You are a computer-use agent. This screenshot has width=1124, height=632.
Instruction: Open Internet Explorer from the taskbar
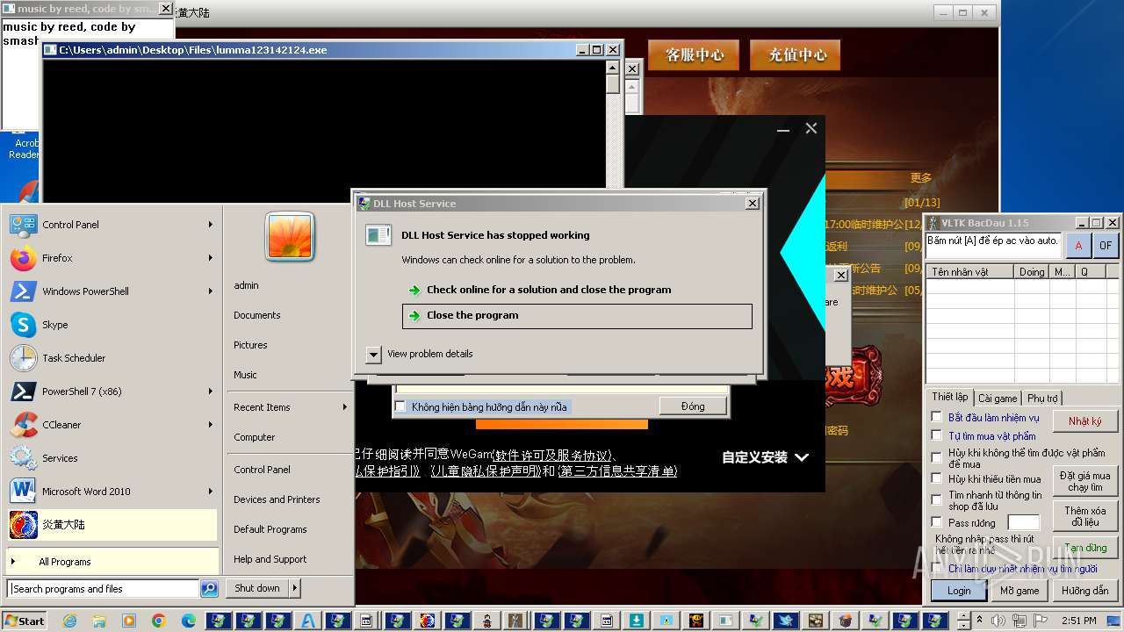click(x=69, y=621)
